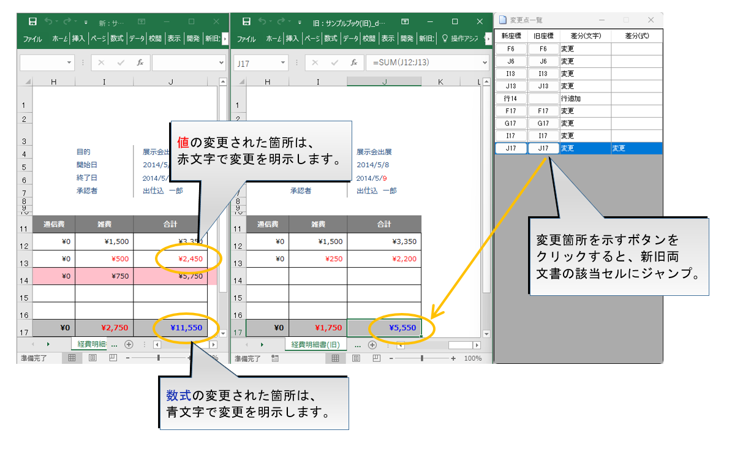Click the Save icon in the old workbook window

coord(246,22)
